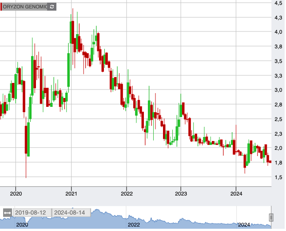
Task: Click the 2022 label in the navigator overview
Action: point(134,225)
